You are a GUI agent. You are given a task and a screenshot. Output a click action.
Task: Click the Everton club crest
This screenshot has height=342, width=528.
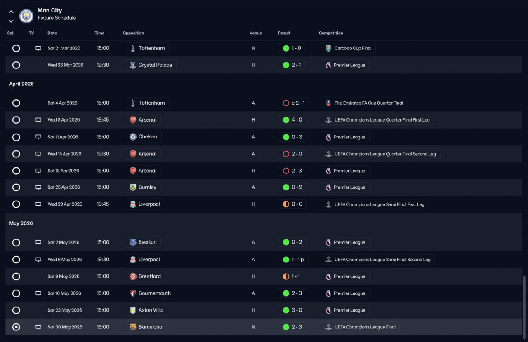(x=133, y=242)
